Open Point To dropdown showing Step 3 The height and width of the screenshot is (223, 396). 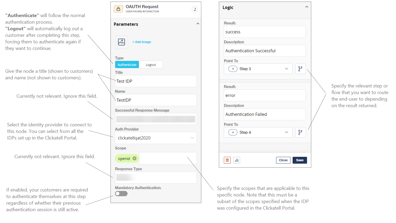[x=258, y=69]
